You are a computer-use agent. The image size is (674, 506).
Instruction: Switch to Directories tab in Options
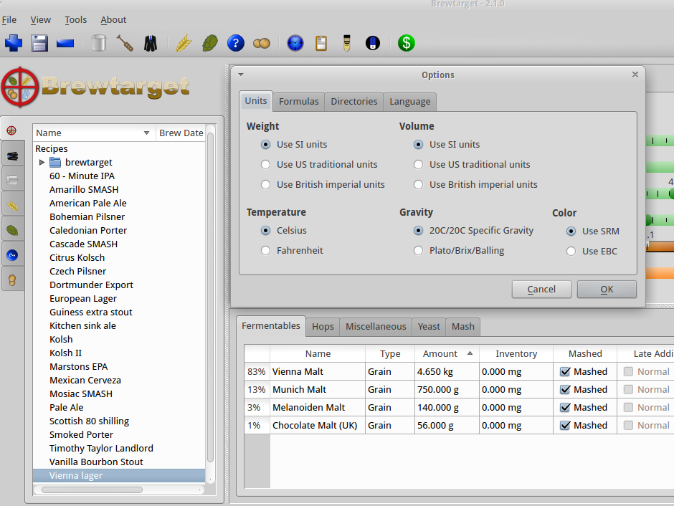[x=353, y=101]
